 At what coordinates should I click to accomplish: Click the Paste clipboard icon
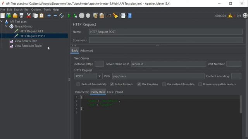41,15
